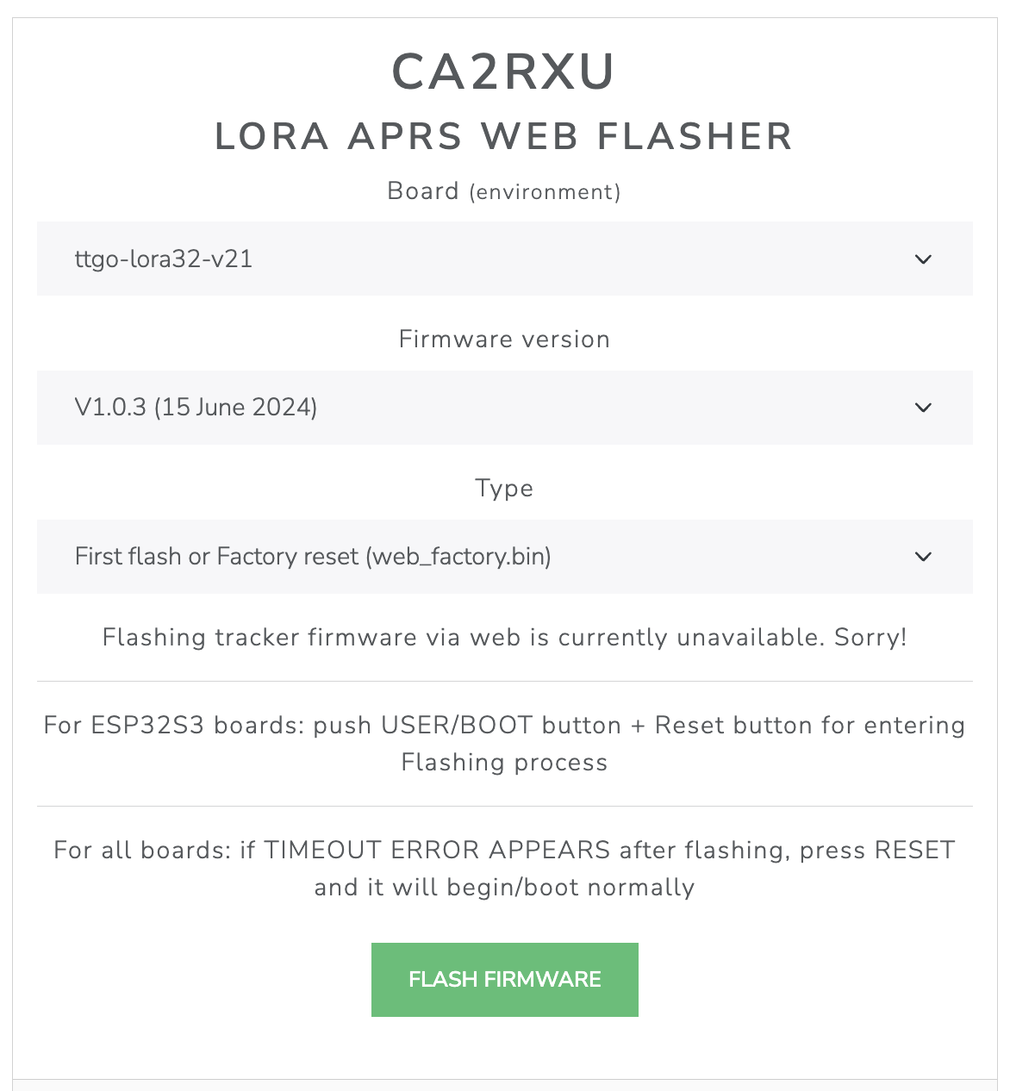Image resolution: width=1010 pixels, height=1091 pixels.
Task: Click the CA2RXU title heading
Action: [x=504, y=72]
